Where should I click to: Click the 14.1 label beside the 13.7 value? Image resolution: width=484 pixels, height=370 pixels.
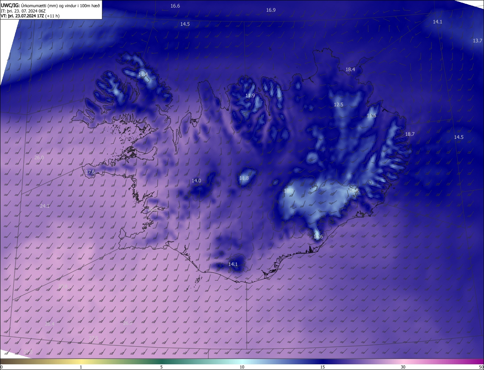point(437,22)
